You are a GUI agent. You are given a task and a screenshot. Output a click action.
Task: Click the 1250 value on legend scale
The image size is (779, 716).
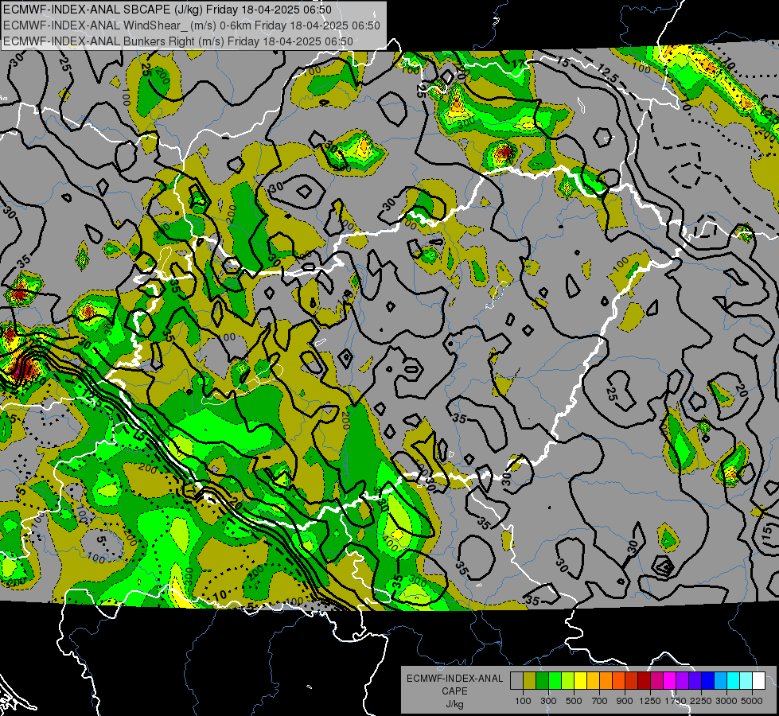pos(650,701)
